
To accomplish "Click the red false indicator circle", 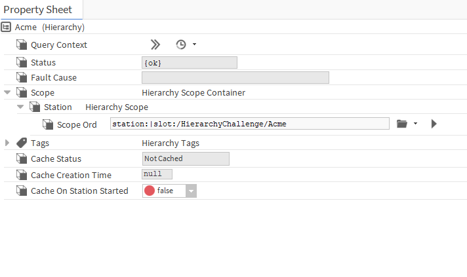I will [x=150, y=191].
